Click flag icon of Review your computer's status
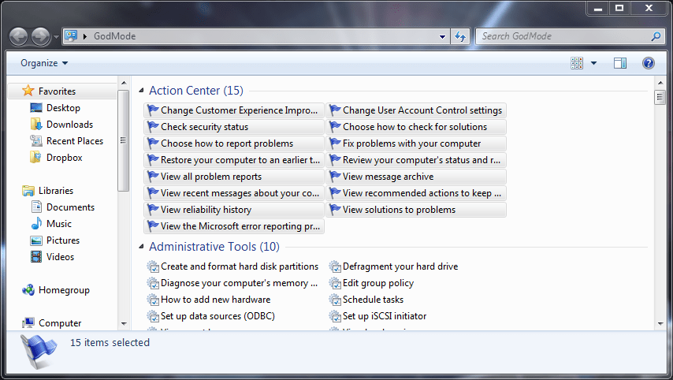The height and width of the screenshot is (380, 673). pos(335,160)
